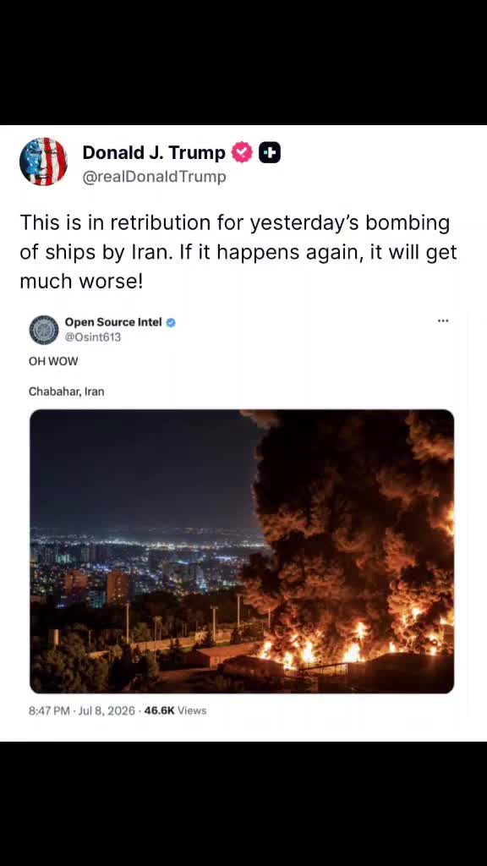Click the Chabahar, Iran location text
The image size is (487, 866).
point(66,392)
